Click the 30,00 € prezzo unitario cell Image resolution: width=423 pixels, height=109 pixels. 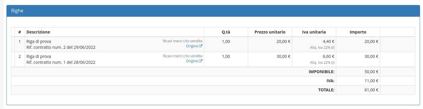coord(270,59)
